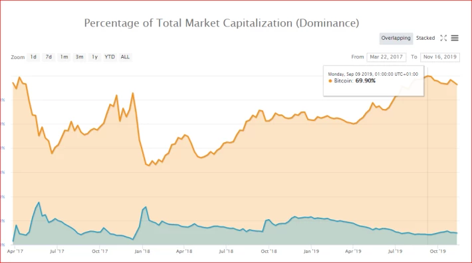Click the orange Bitcoin dot in tooltip
Viewport: 472px width, 263px height.
330,81
